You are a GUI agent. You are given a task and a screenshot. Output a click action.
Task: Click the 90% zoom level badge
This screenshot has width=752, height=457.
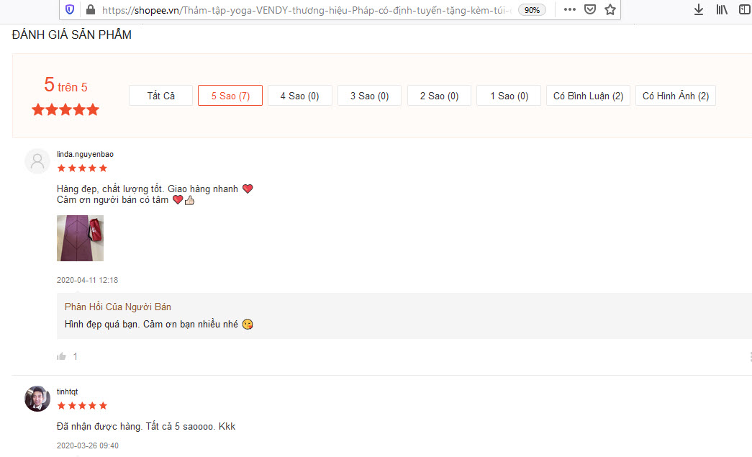point(532,10)
